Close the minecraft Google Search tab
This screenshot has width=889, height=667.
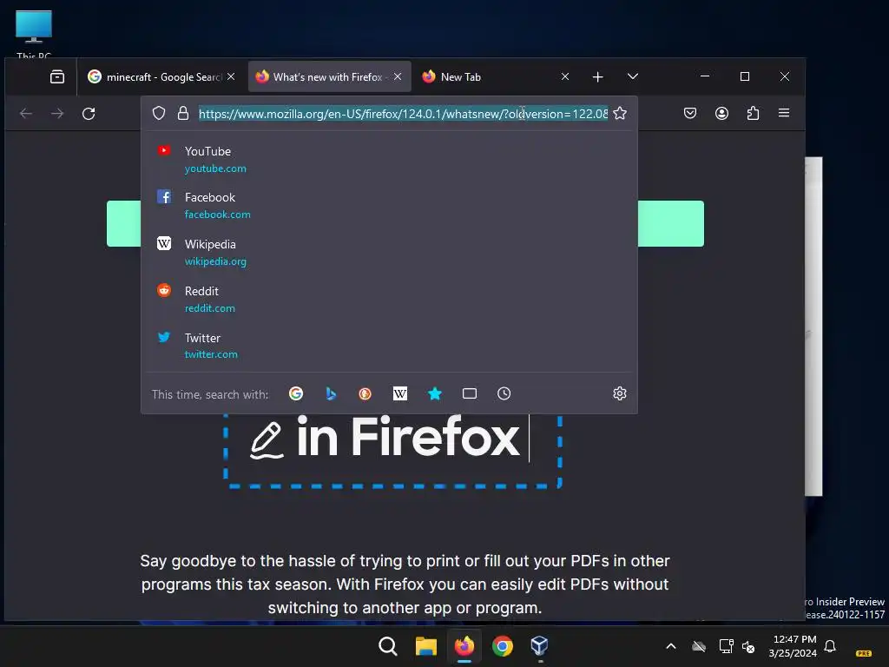[231, 76]
